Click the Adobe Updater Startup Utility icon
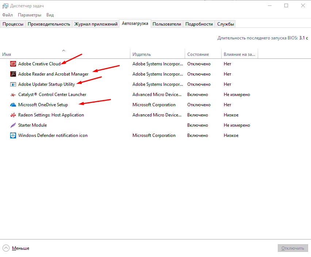Image resolution: width=311 pixels, height=257 pixels. pos(13,84)
